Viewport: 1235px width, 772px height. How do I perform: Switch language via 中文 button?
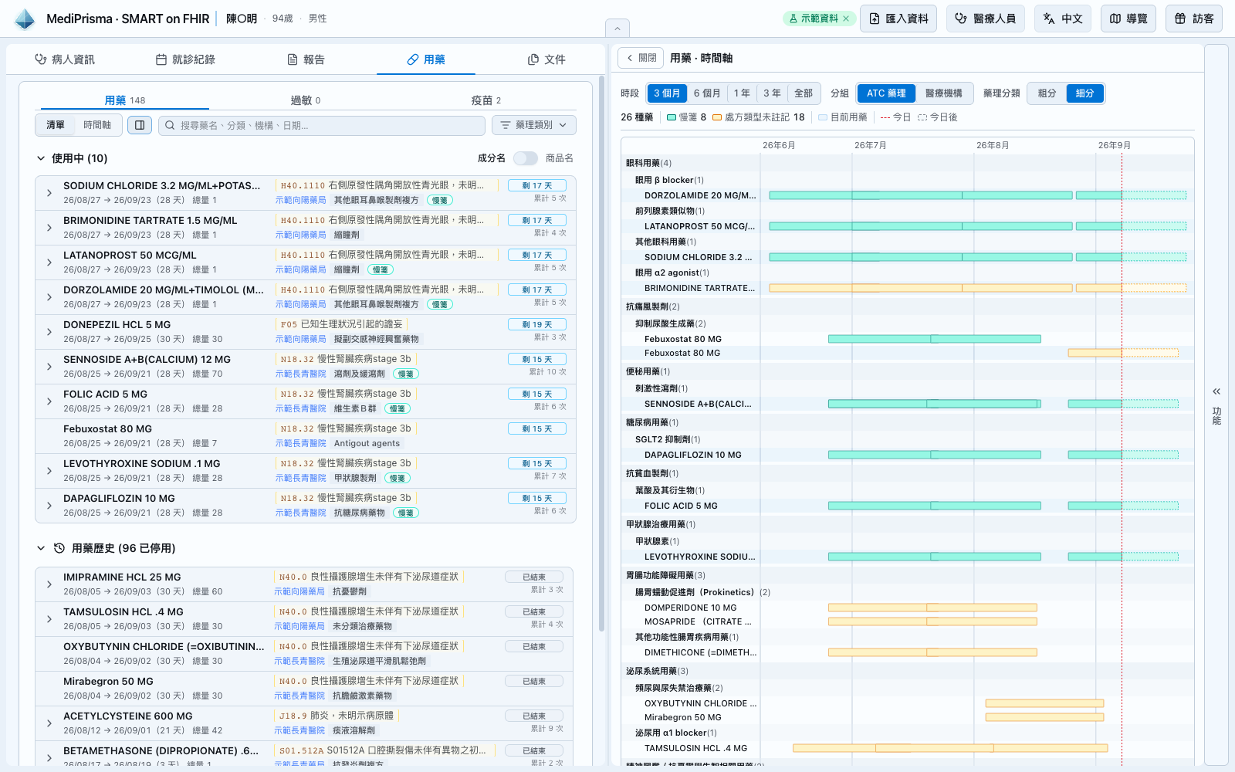[1063, 19]
